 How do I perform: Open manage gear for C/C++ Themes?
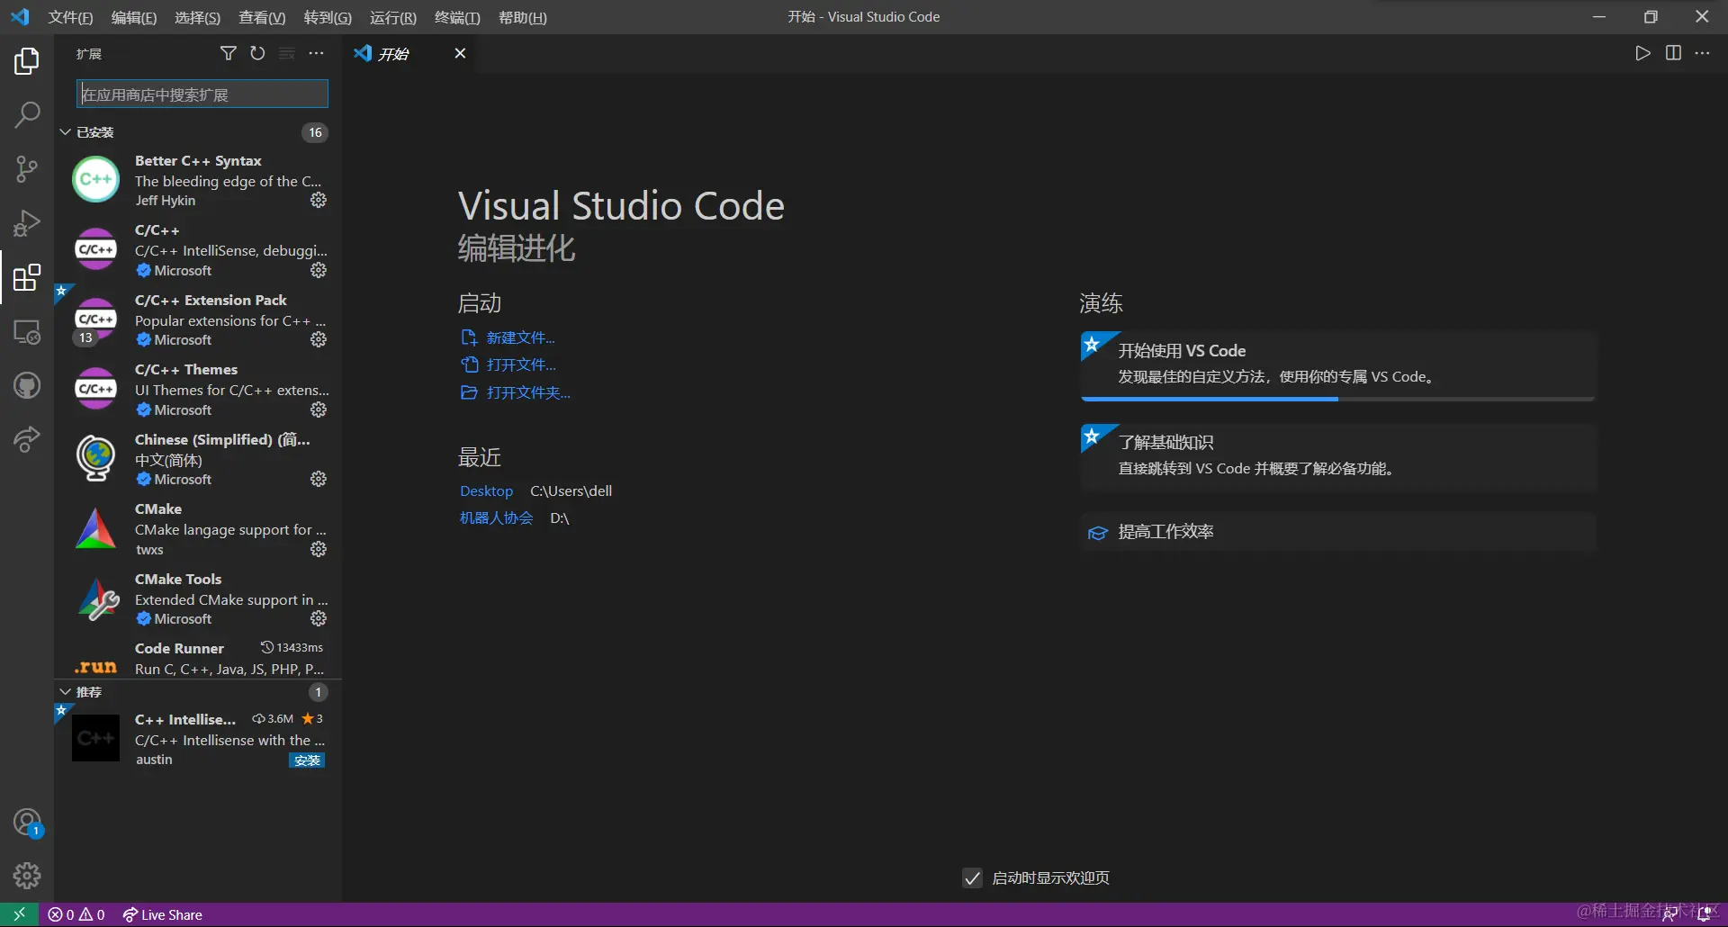(x=319, y=409)
